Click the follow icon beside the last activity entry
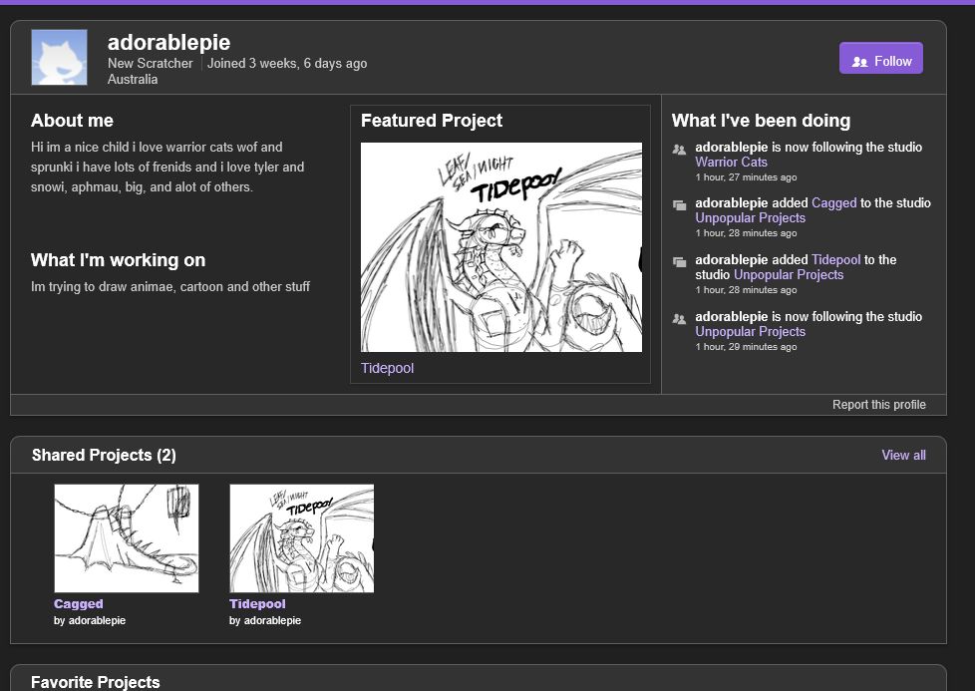 (679, 319)
